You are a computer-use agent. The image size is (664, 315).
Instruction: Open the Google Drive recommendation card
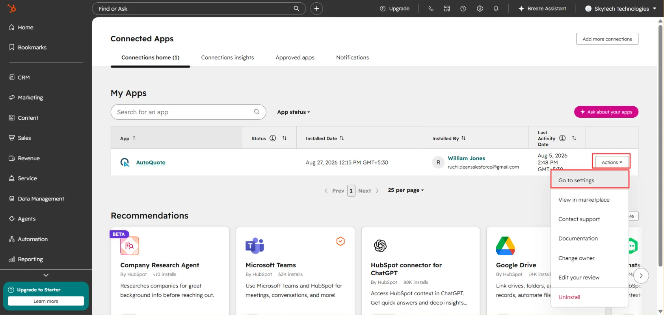click(x=519, y=271)
